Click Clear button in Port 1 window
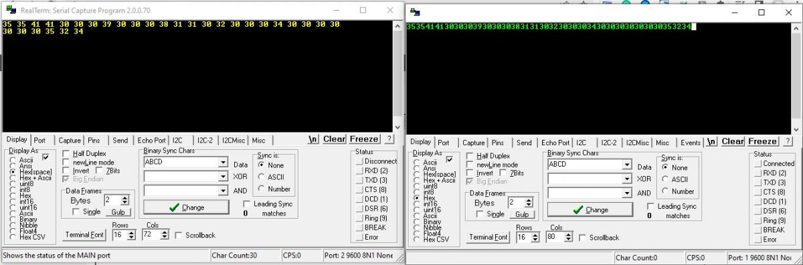803x265 pixels. (x=732, y=141)
